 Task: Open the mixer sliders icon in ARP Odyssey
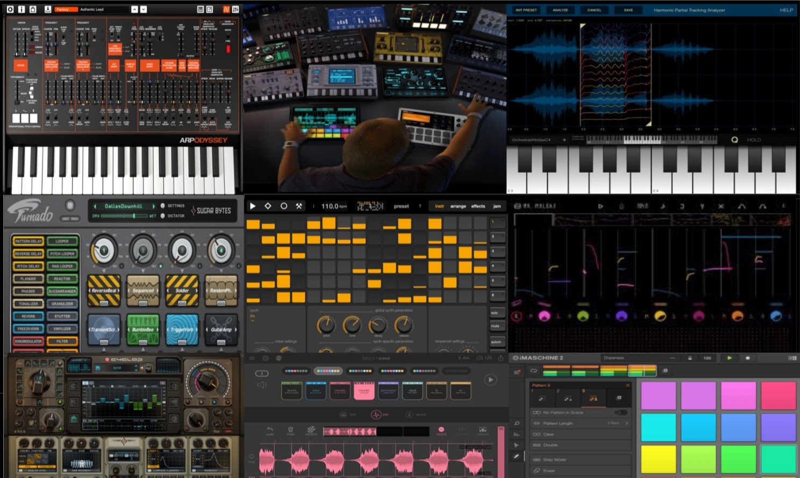point(235,9)
